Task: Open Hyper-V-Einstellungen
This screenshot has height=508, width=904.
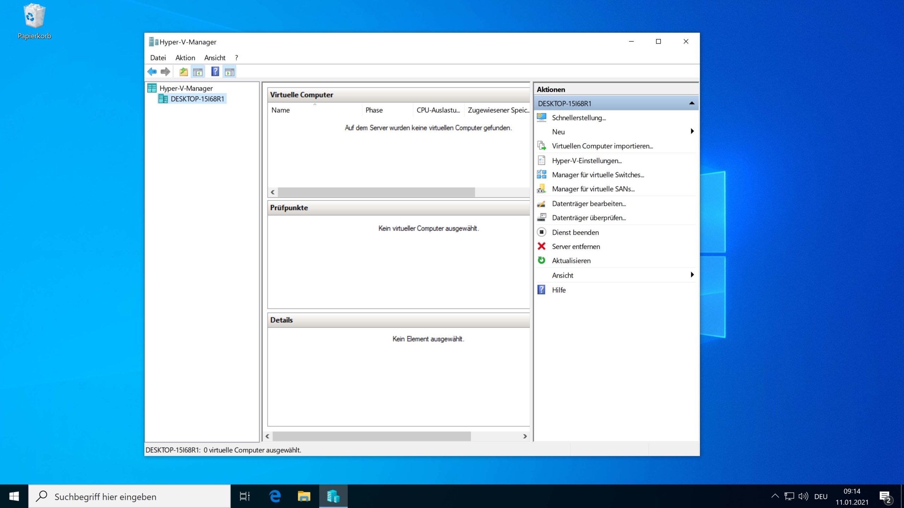Action: (x=587, y=161)
